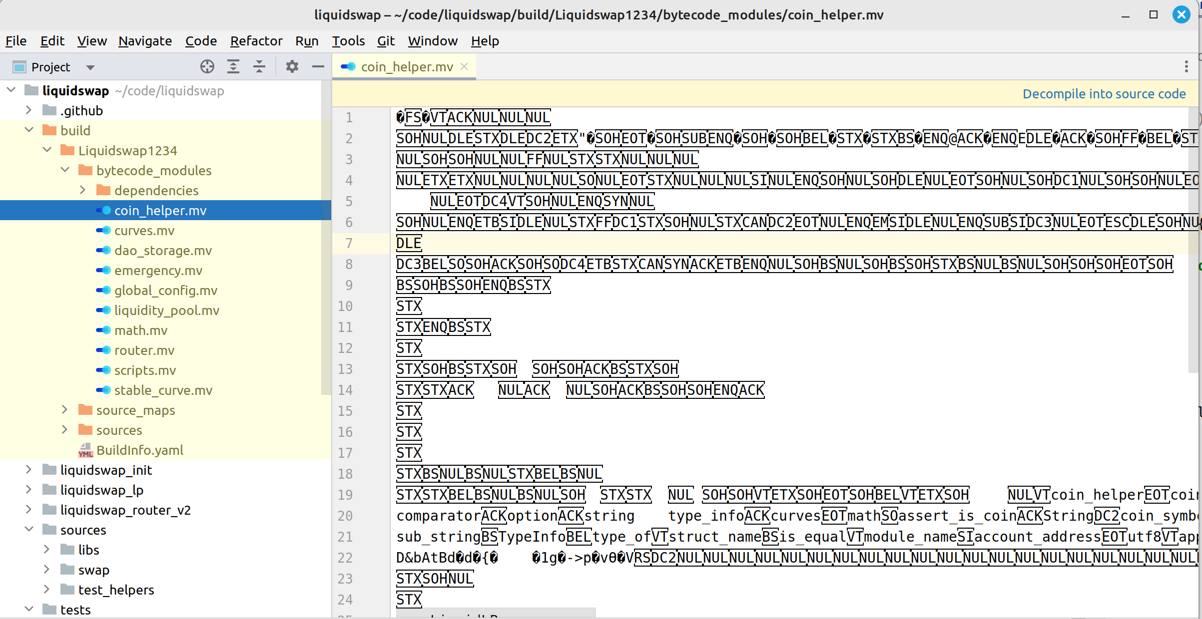The image size is (1202, 619).
Task: Open the Tools menu
Action: point(348,41)
